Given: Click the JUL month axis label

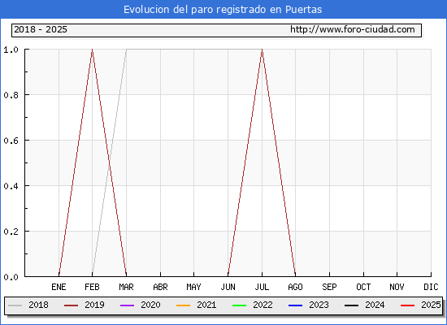Looking at the screenshot, I should click(x=262, y=287).
